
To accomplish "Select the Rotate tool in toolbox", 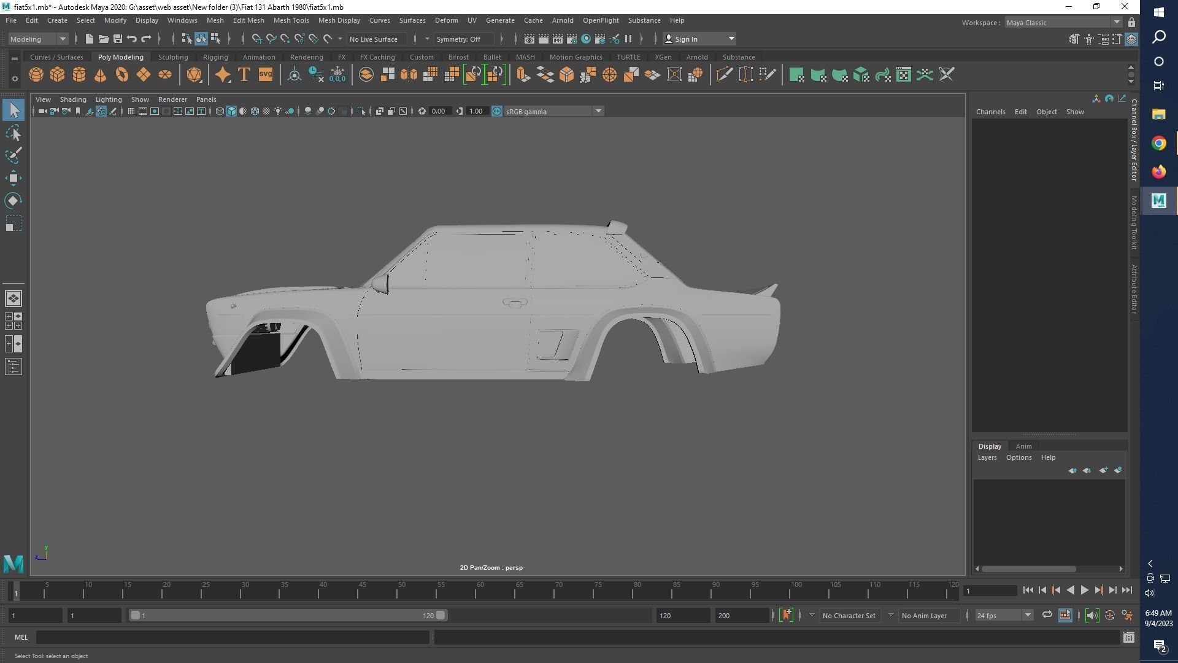I will point(13,201).
